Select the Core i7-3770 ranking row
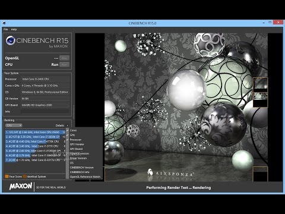Screen dimensions: 285x214 point(35,146)
